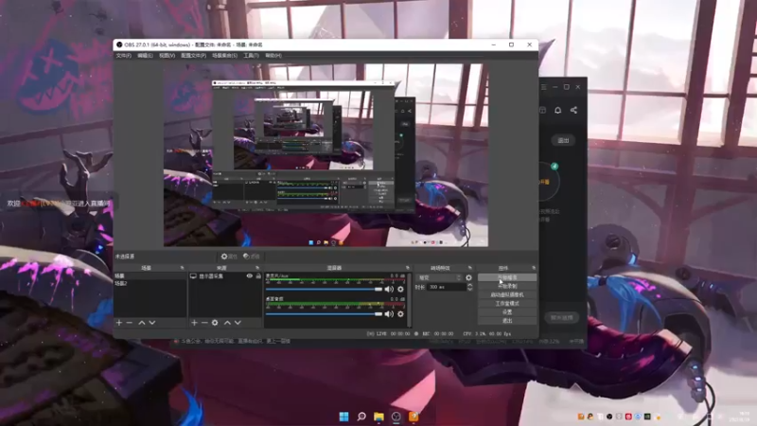Move the selected source up
757x426 pixels.
pos(227,323)
